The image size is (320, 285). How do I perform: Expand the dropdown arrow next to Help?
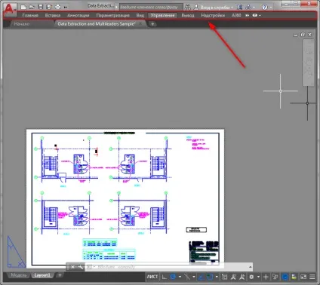click(271, 8)
